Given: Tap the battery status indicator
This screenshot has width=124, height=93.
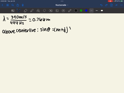Looking at the screenshot, I should [x=122, y=1].
